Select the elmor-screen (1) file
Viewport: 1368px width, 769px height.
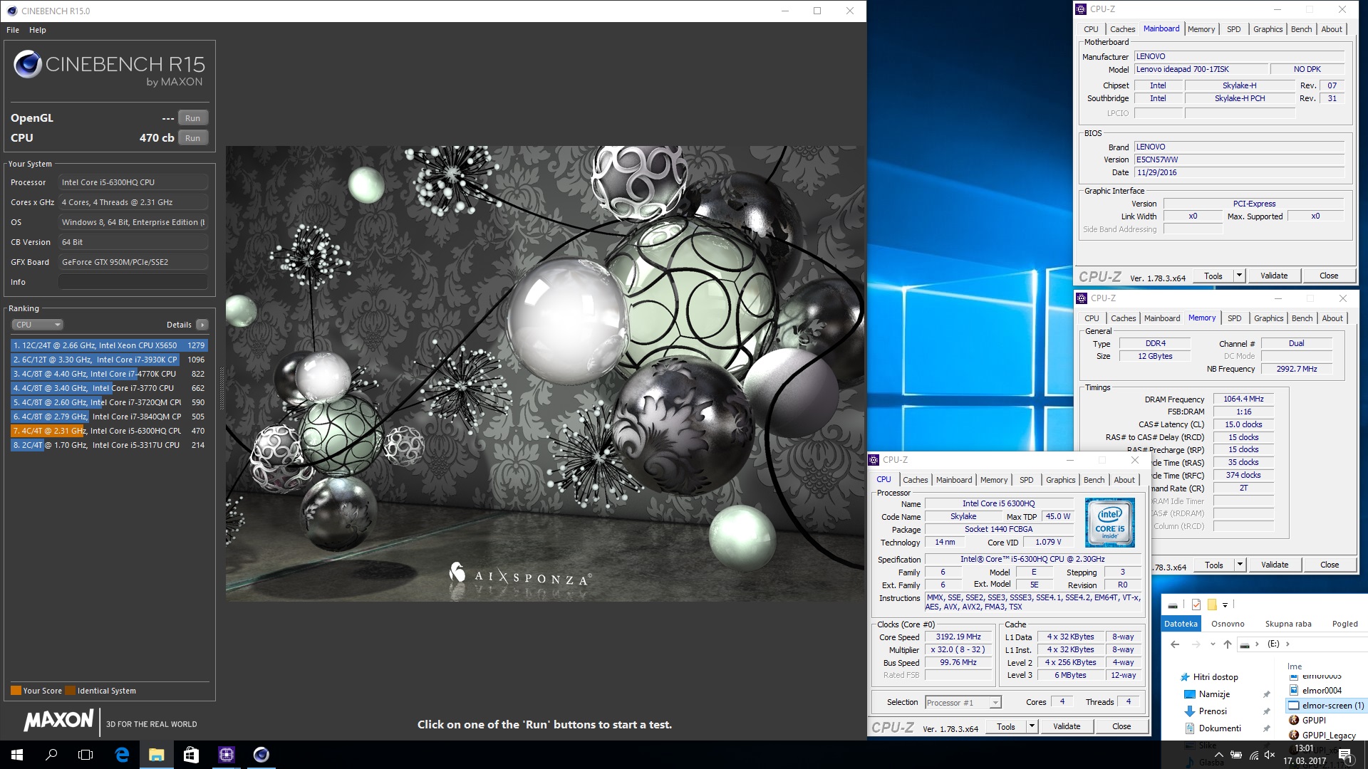tap(1327, 706)
